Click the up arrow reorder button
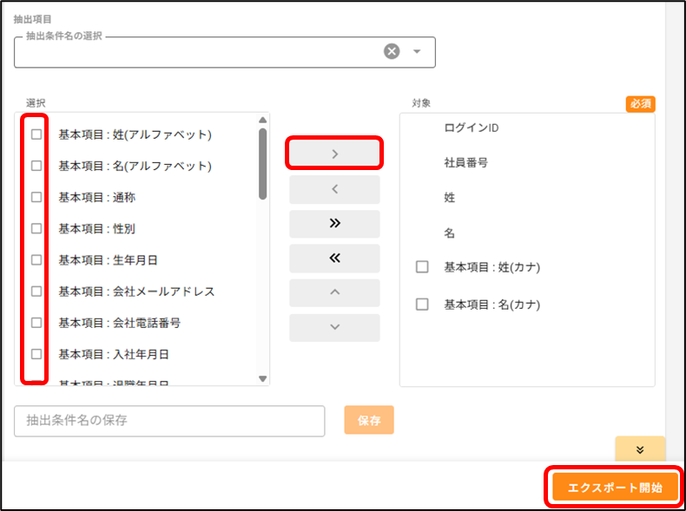This screenshot has height=511, width=686. [334, 292]
